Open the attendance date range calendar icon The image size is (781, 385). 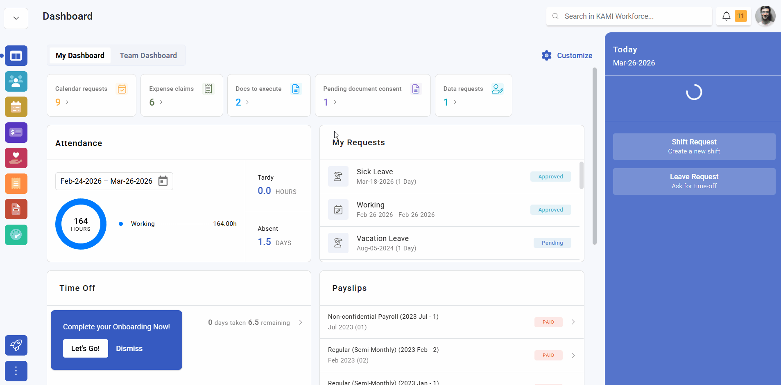[x=163, y=181]
